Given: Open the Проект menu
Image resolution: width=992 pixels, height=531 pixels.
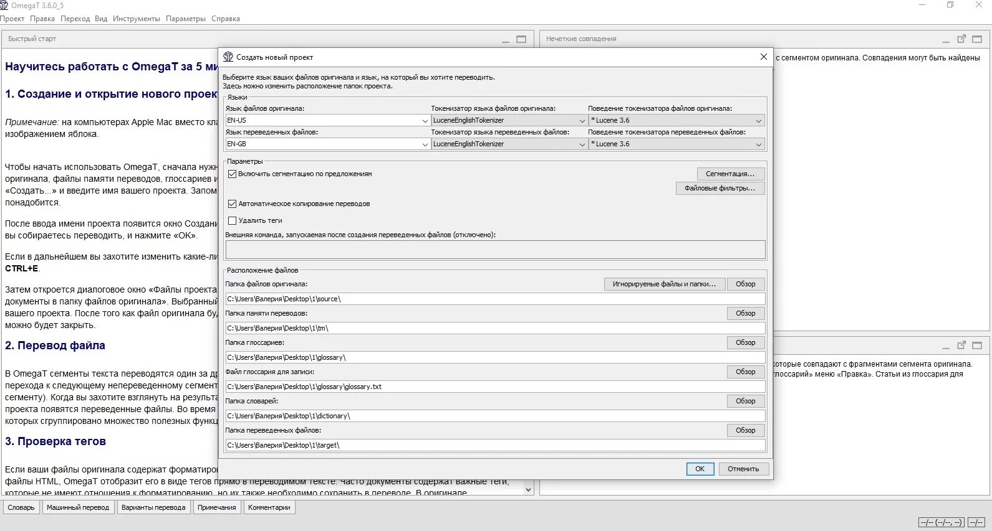Looking at the screenshot, I should click(12, 19).
